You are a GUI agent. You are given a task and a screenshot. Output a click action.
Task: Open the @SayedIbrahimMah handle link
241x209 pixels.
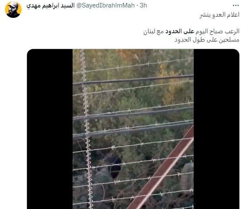tap(105, 5)
